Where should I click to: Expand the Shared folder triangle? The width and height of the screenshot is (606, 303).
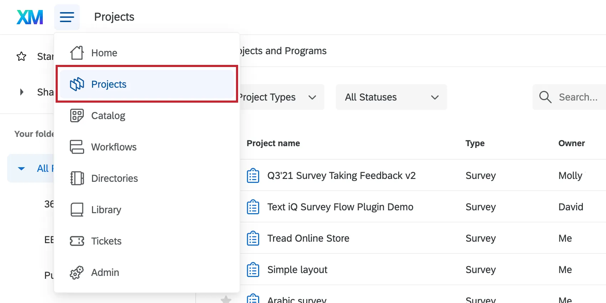coord(22,92)
